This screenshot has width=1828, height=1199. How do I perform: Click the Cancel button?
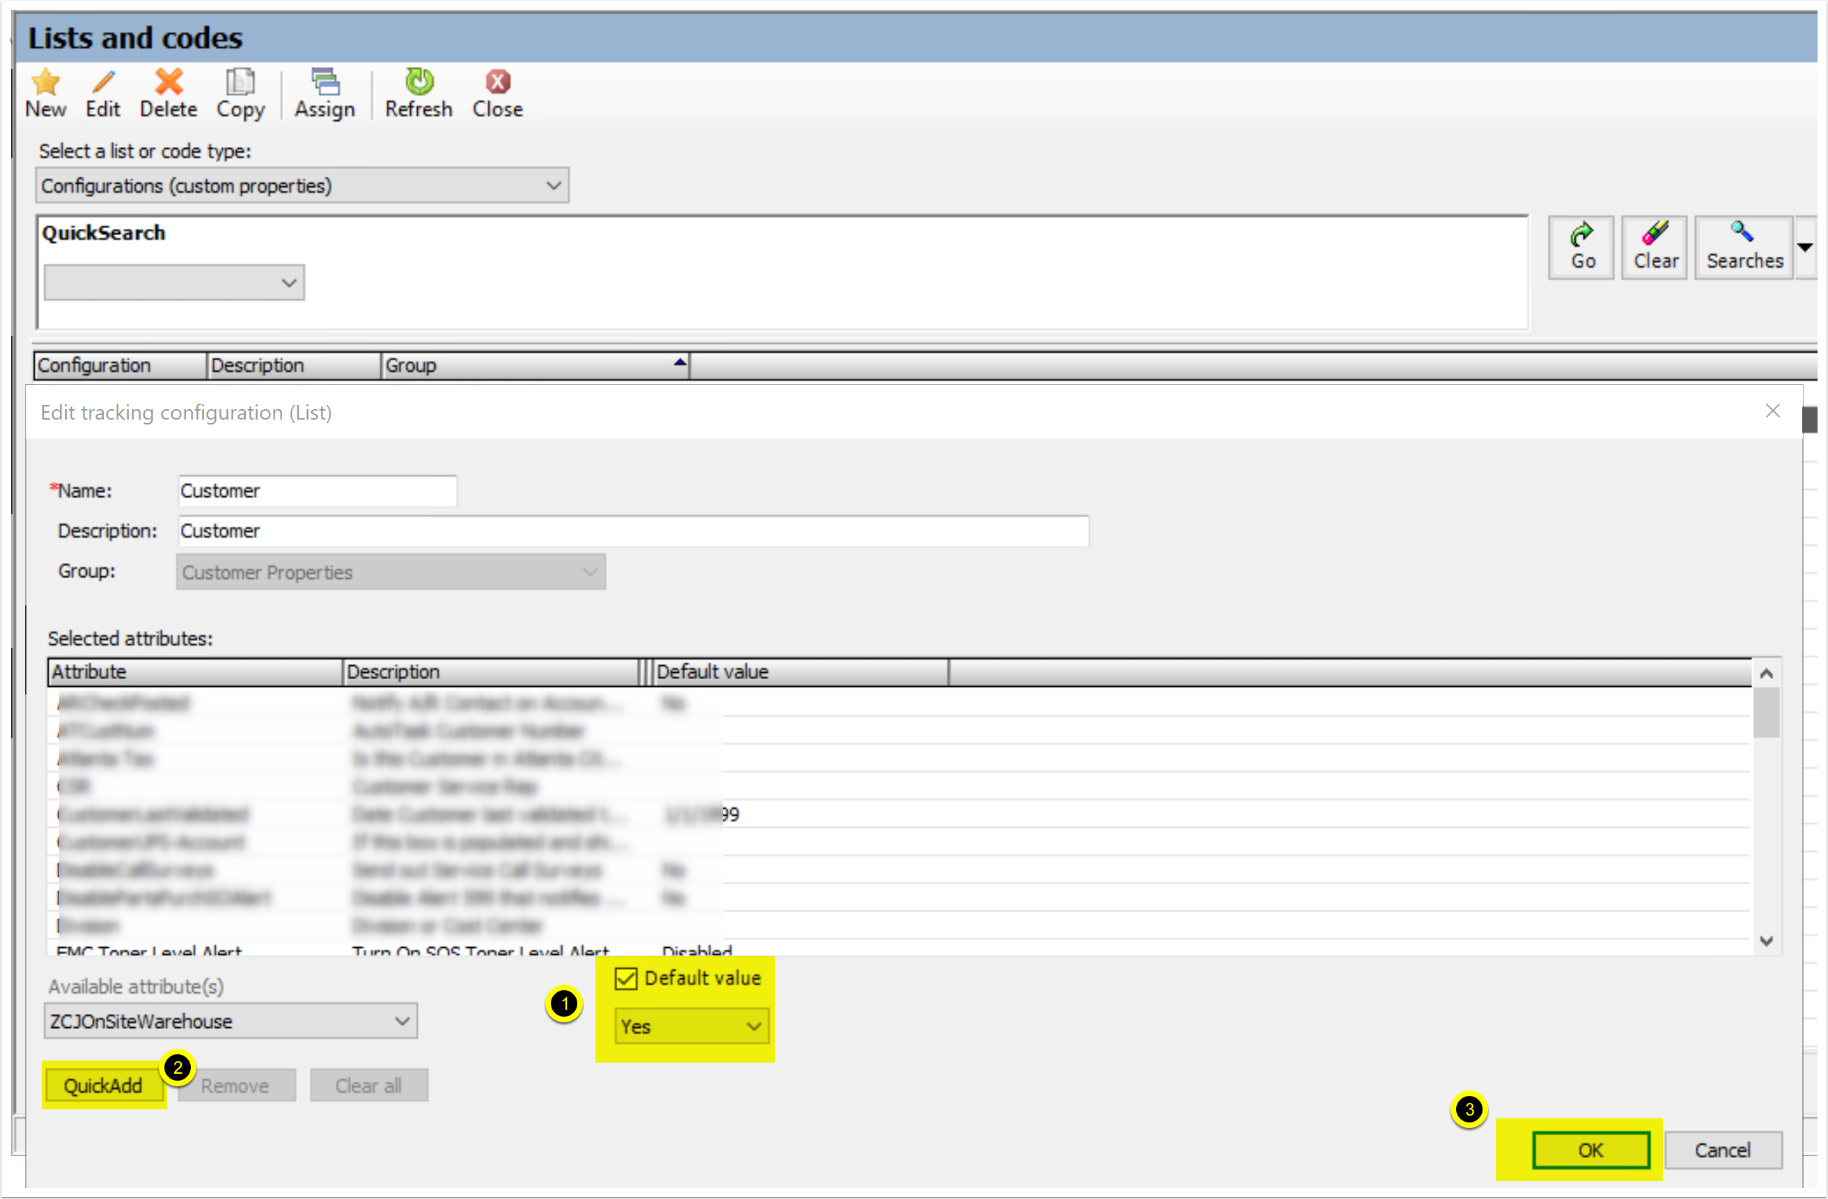tap(1722, 1151)
